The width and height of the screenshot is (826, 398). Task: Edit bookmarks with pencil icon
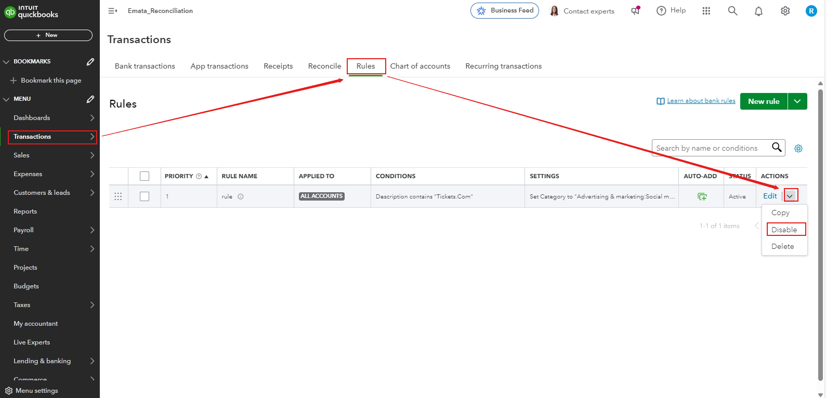pyautogui.click(x=90, y=62)
